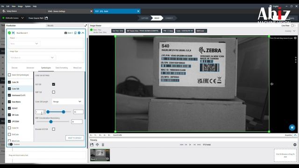Screen dimensions: 299x168
Task: Play the filmstrip sequence
Action: pyautogui.click(x=190, y=145)
